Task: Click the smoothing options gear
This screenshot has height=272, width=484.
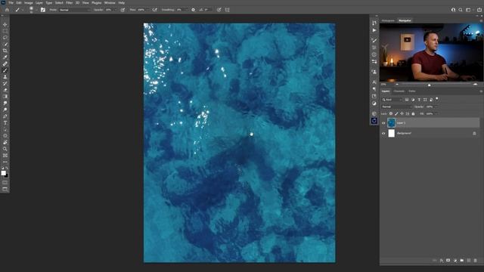Action: click(x=194, y=10)
